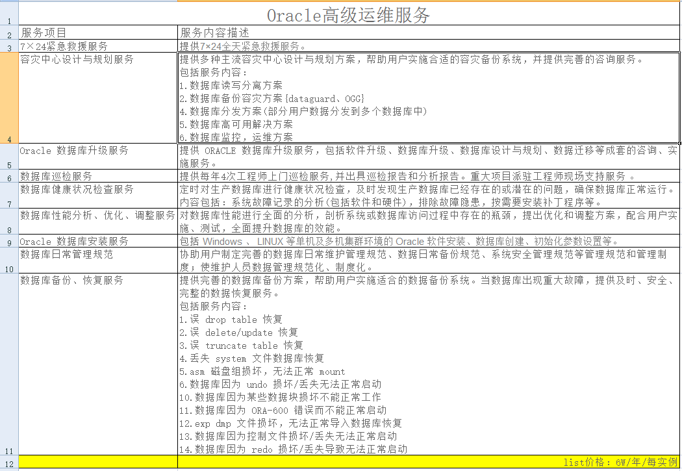Select row 3 via its row header
This screenshot has height=471, width=682.
[x=9, y=46]
